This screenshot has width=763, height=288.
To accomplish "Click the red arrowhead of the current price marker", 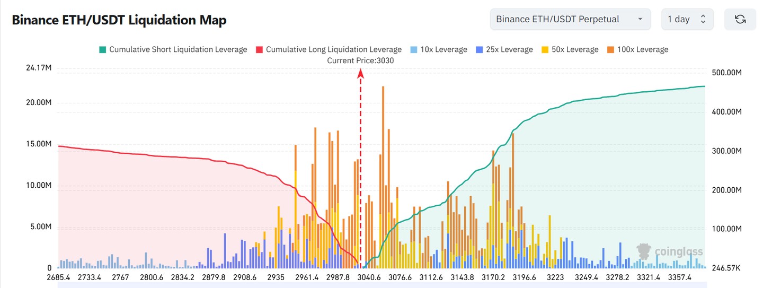I will 360,74.
